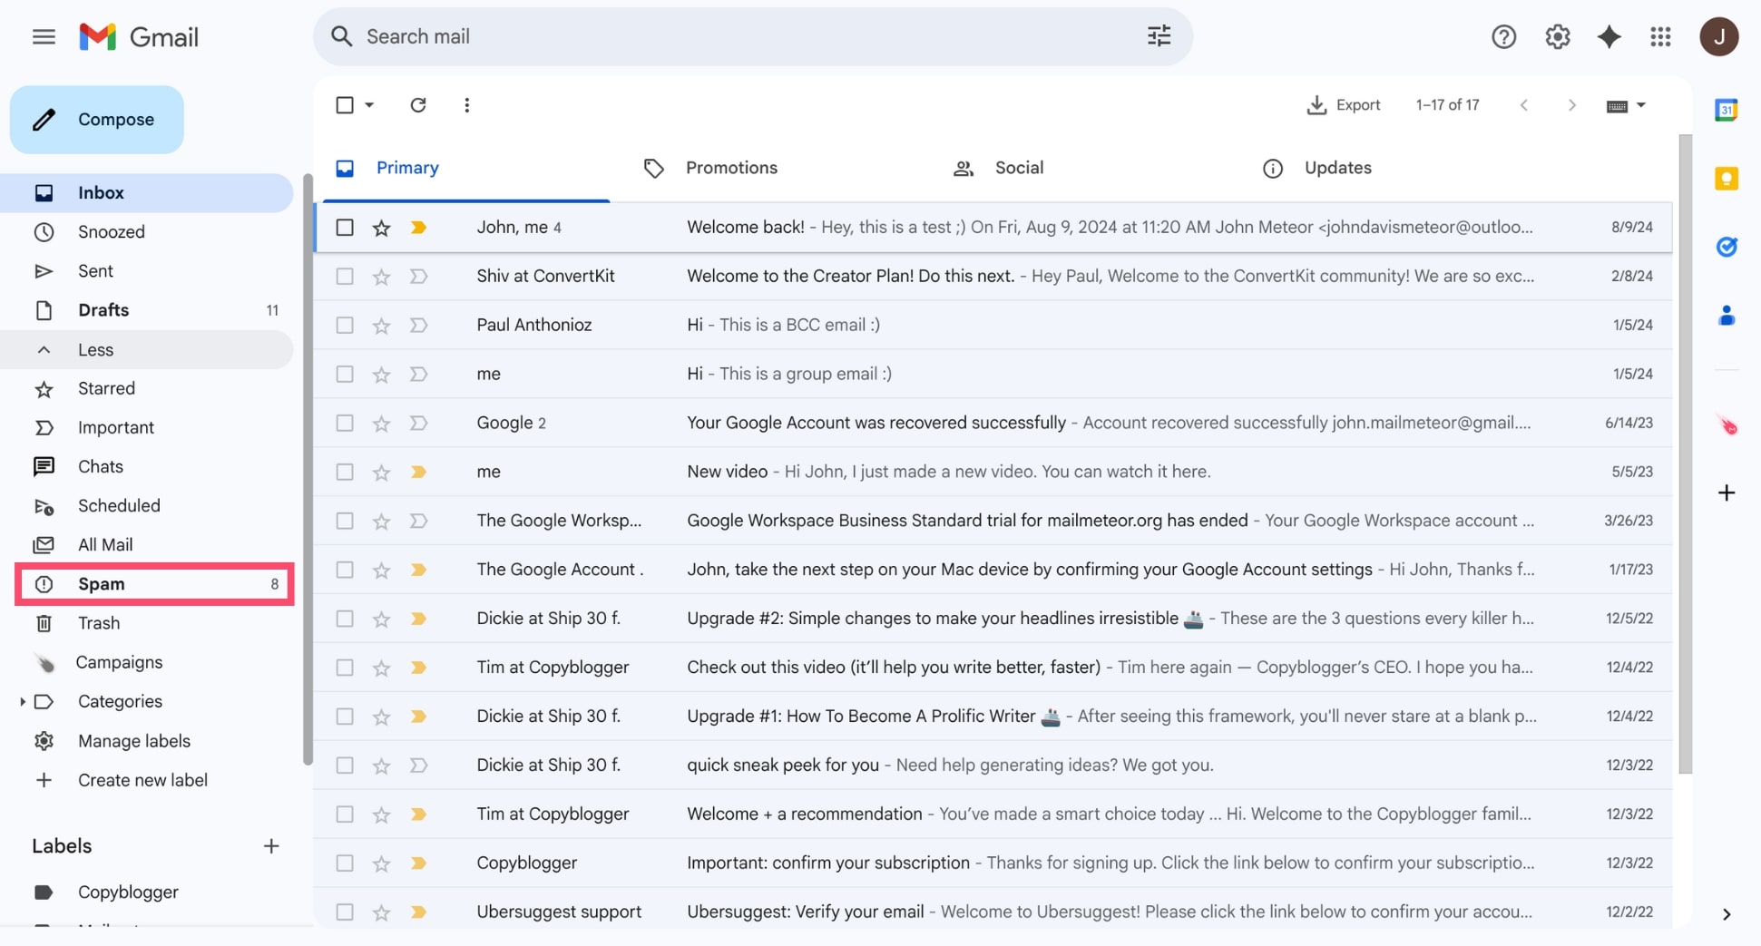Tick the Shiv at ConvertKit email checkbox
This screenshot has height=946, width=1761.
coord(345,277)
